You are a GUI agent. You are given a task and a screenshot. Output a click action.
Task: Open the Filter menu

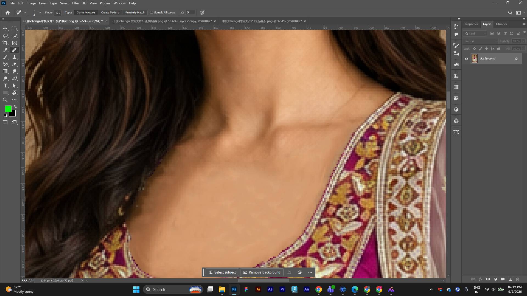coord(75,3)
